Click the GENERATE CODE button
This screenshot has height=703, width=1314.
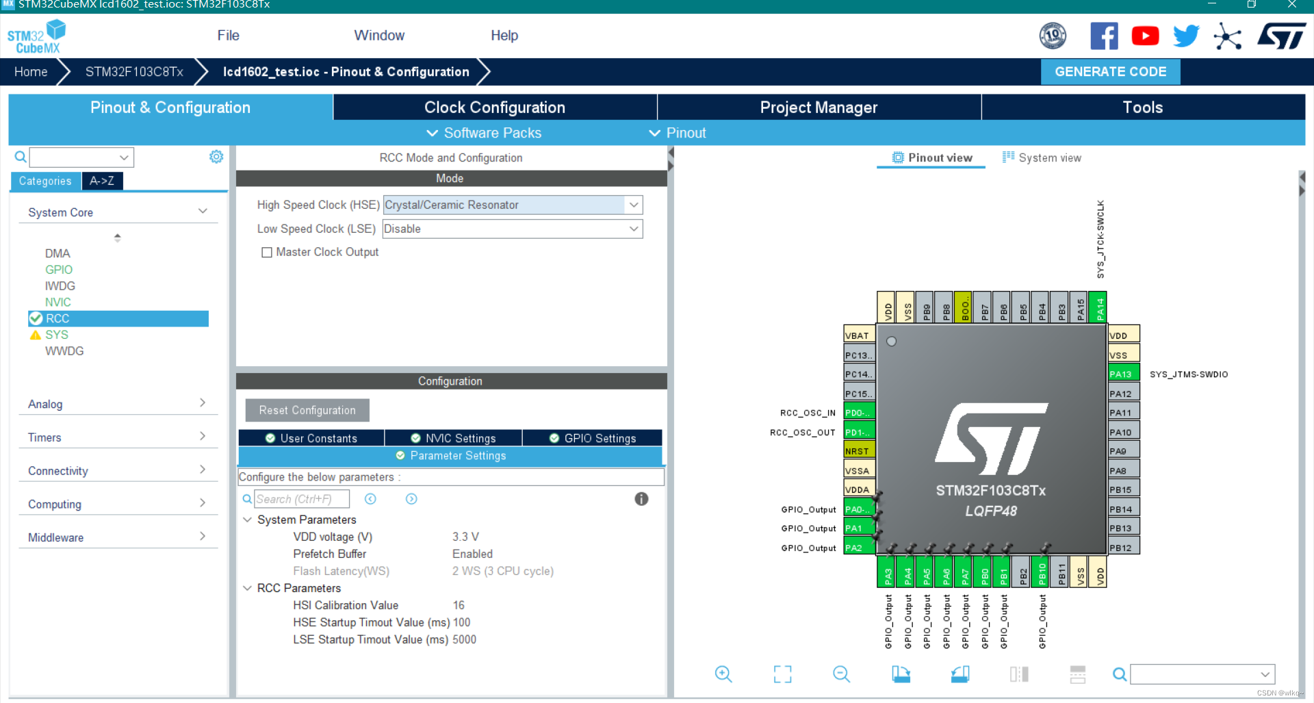1110,71
